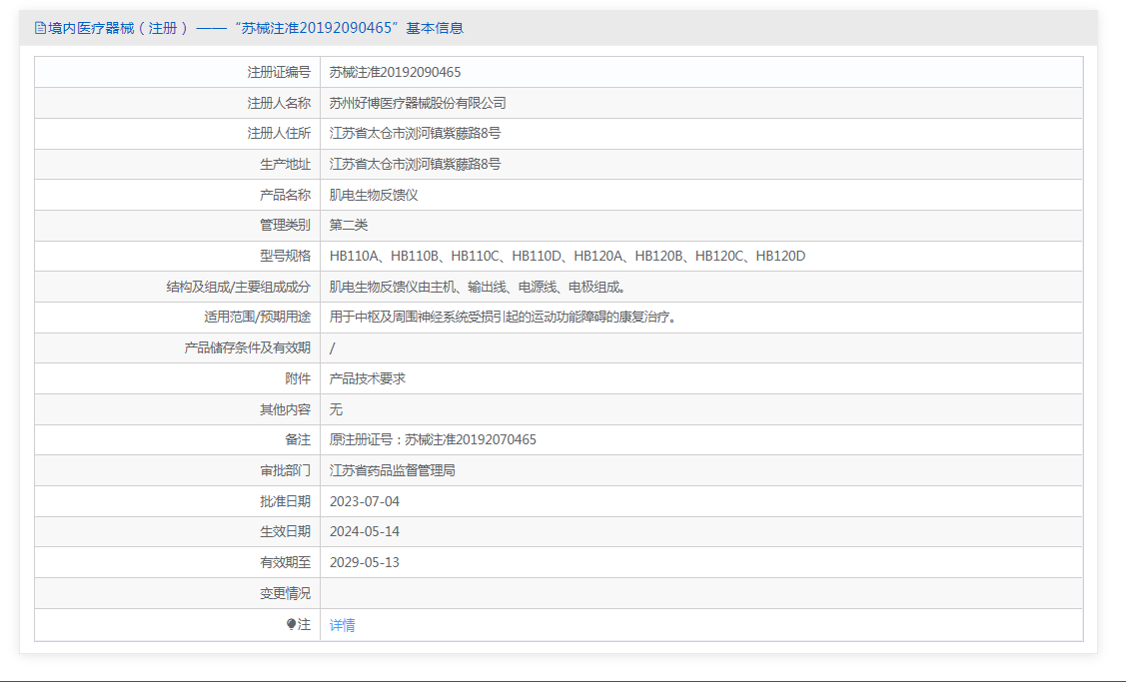1126x682 pixels.
Task: Click the 生效日期 label cell
Action: click(178, 532)
